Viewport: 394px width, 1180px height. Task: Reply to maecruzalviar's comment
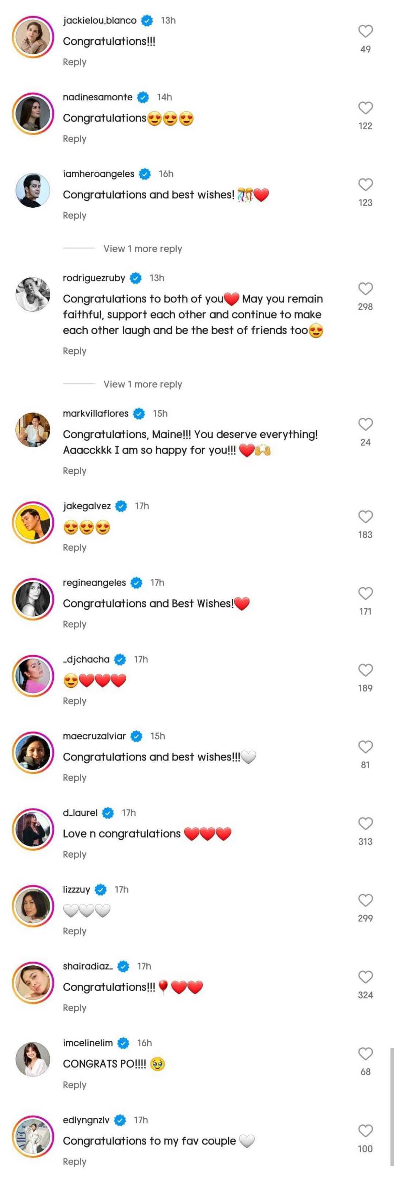tap(75, 778)
